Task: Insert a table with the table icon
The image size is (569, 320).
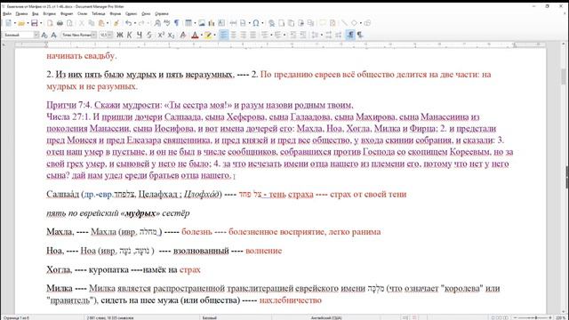Action: point(188,23)
